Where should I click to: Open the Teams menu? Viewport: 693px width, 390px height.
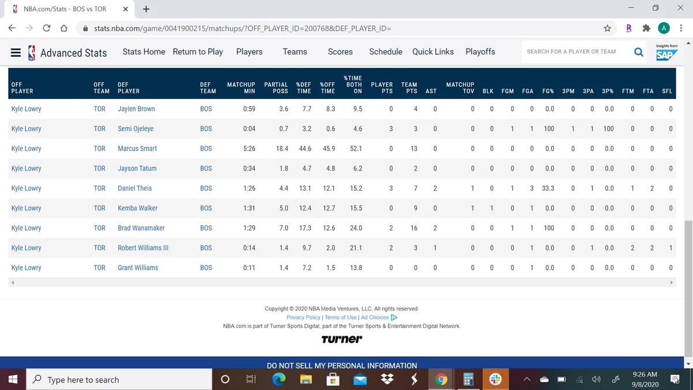tap(295, 51)
